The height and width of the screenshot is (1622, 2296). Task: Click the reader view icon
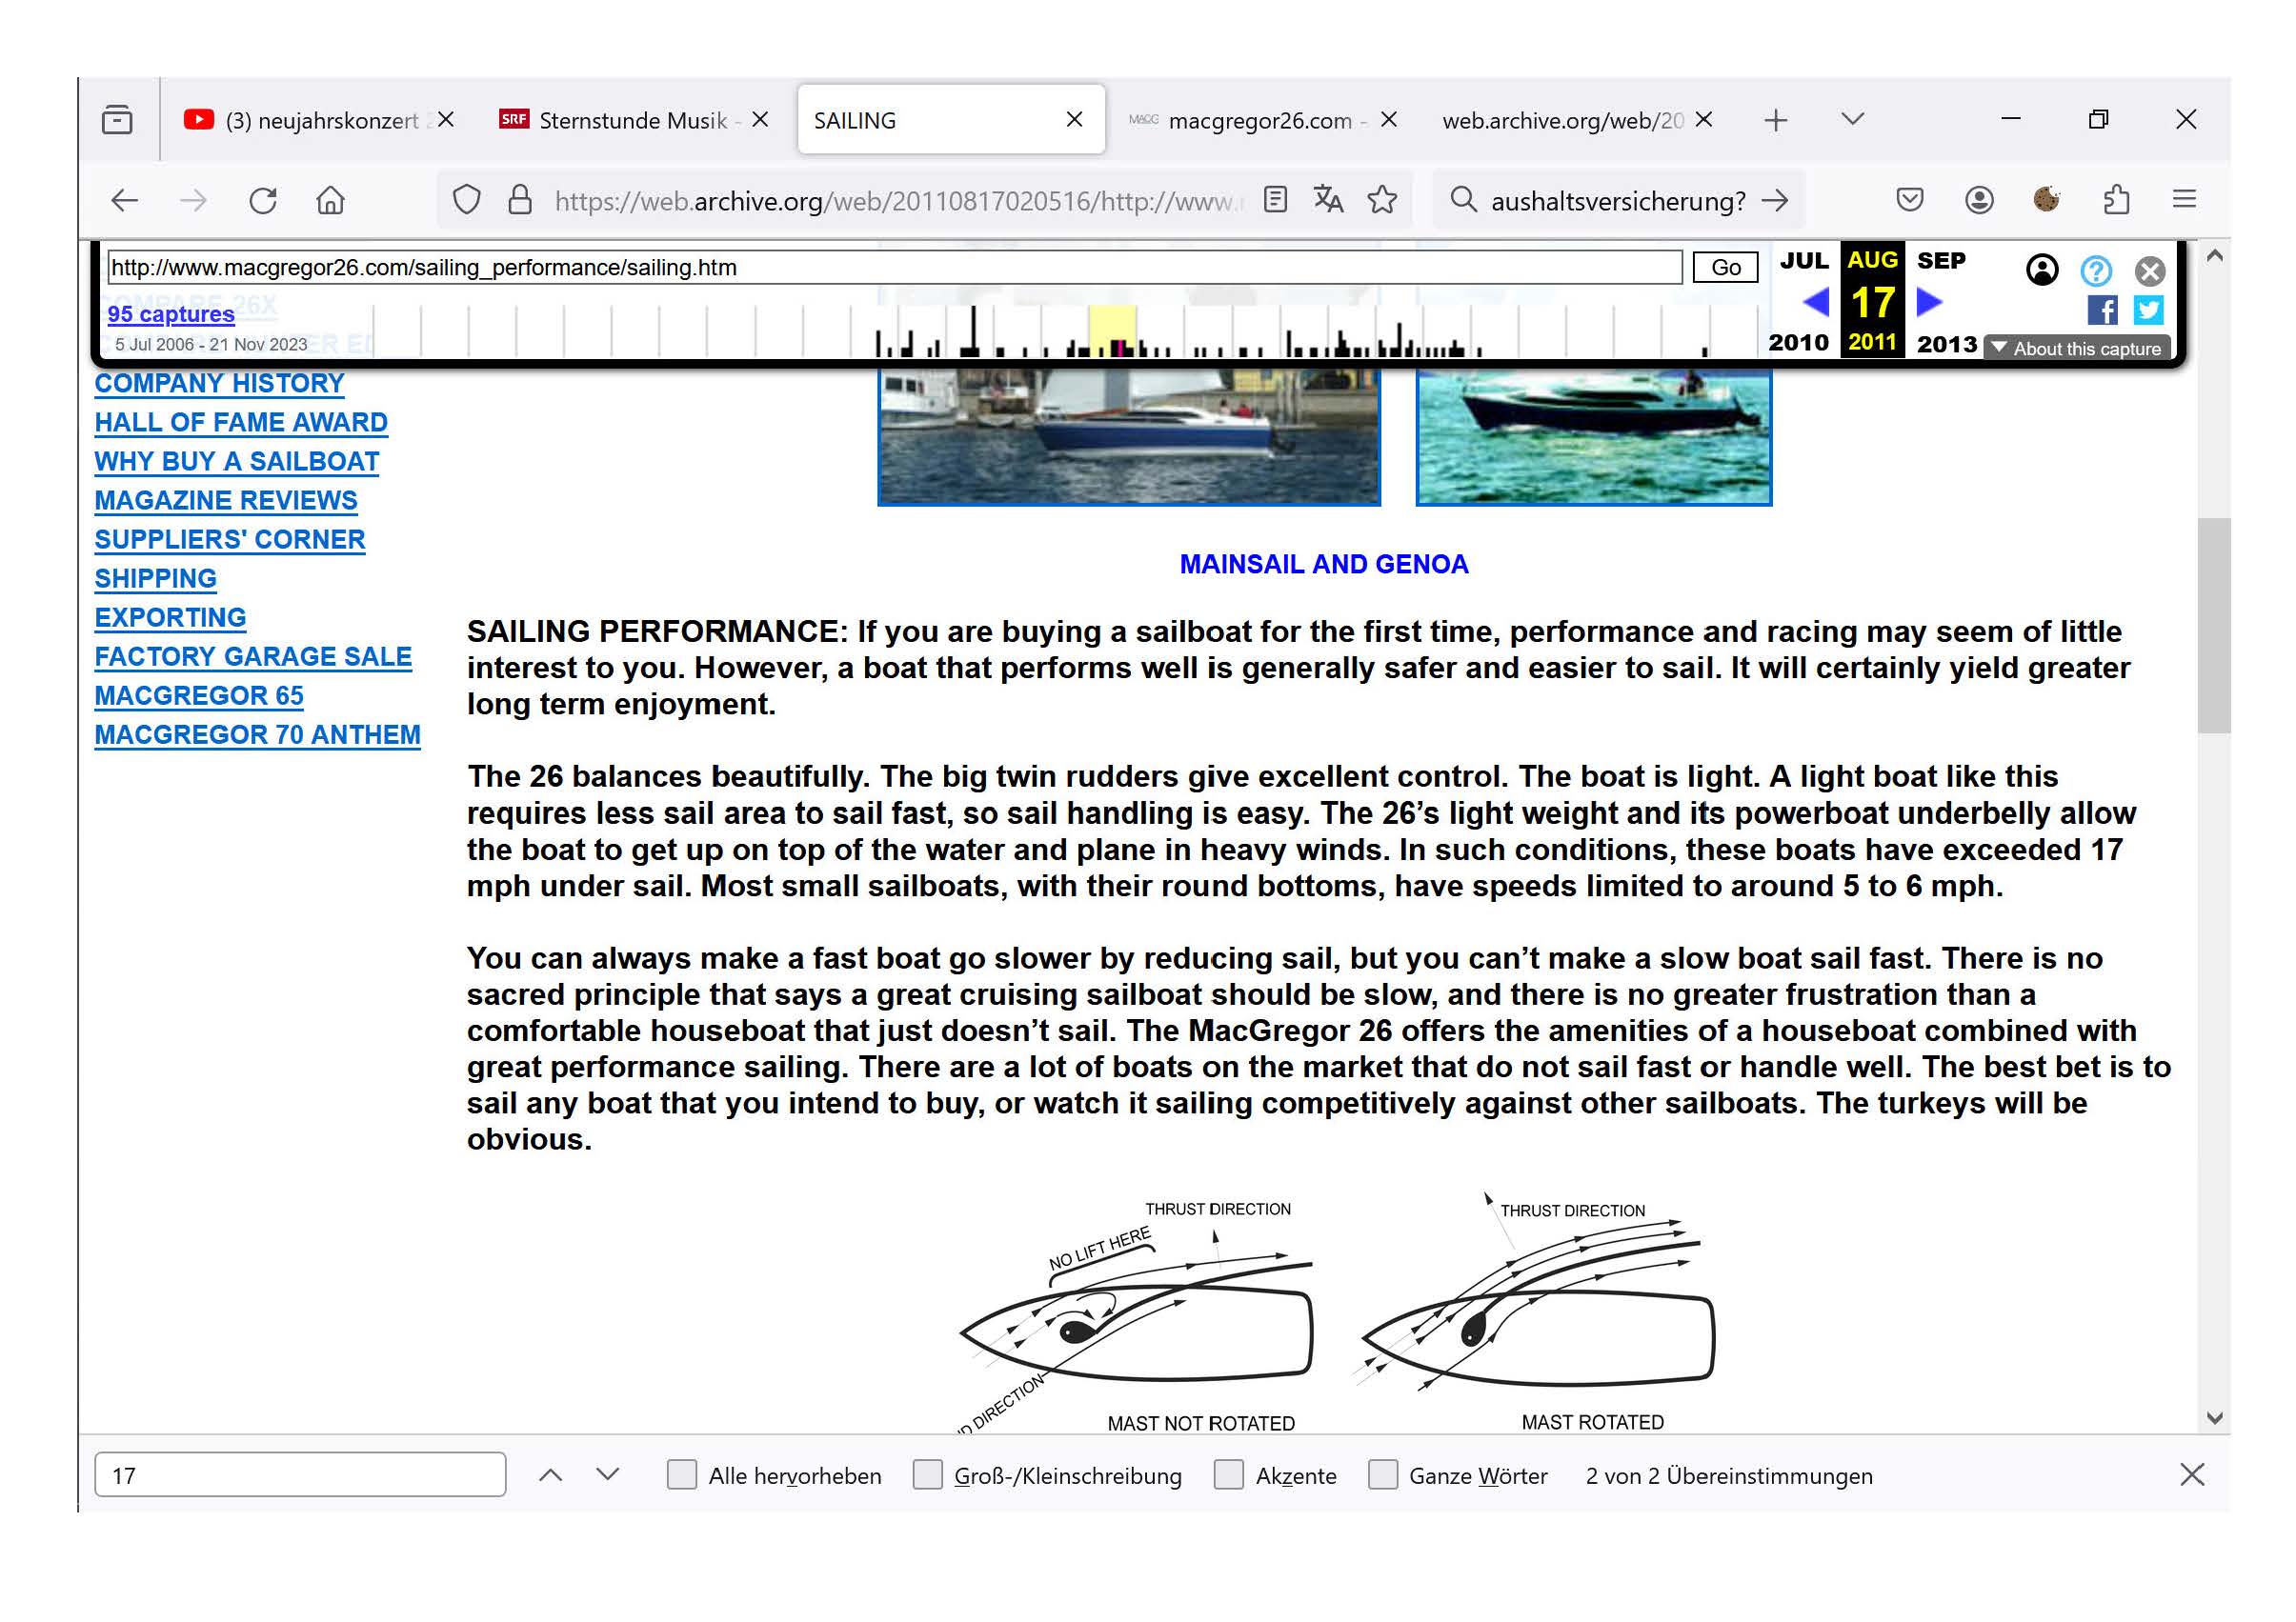pyautogui.click(x=1275, y=200)
